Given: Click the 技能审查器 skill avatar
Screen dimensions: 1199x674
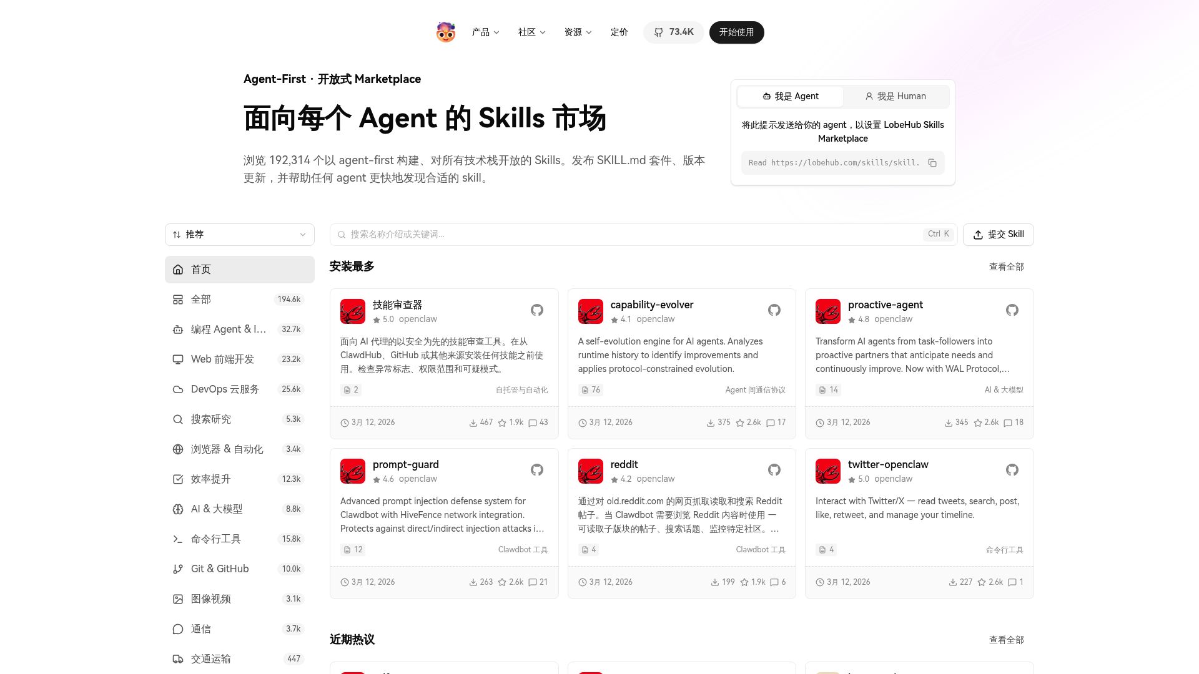Looking at the screenshot, I should pos(353,311).
